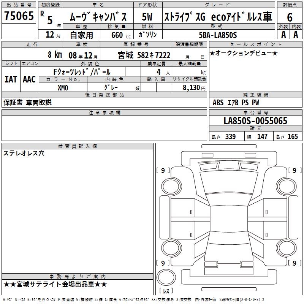Select the [レス] spare tire label
This screenshot has height=304, width=304.
(166, 290)
